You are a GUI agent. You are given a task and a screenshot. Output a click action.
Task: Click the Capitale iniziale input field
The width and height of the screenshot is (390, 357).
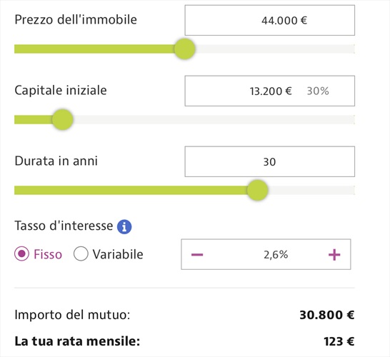coord(269,91)
